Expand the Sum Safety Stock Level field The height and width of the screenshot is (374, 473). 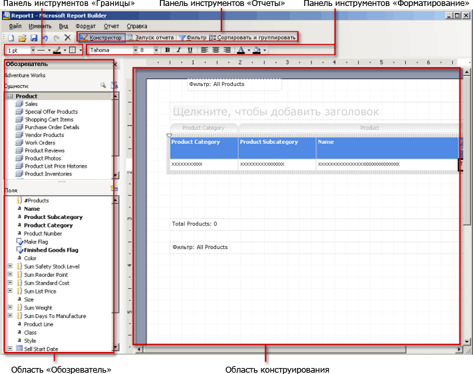point(10,266)
